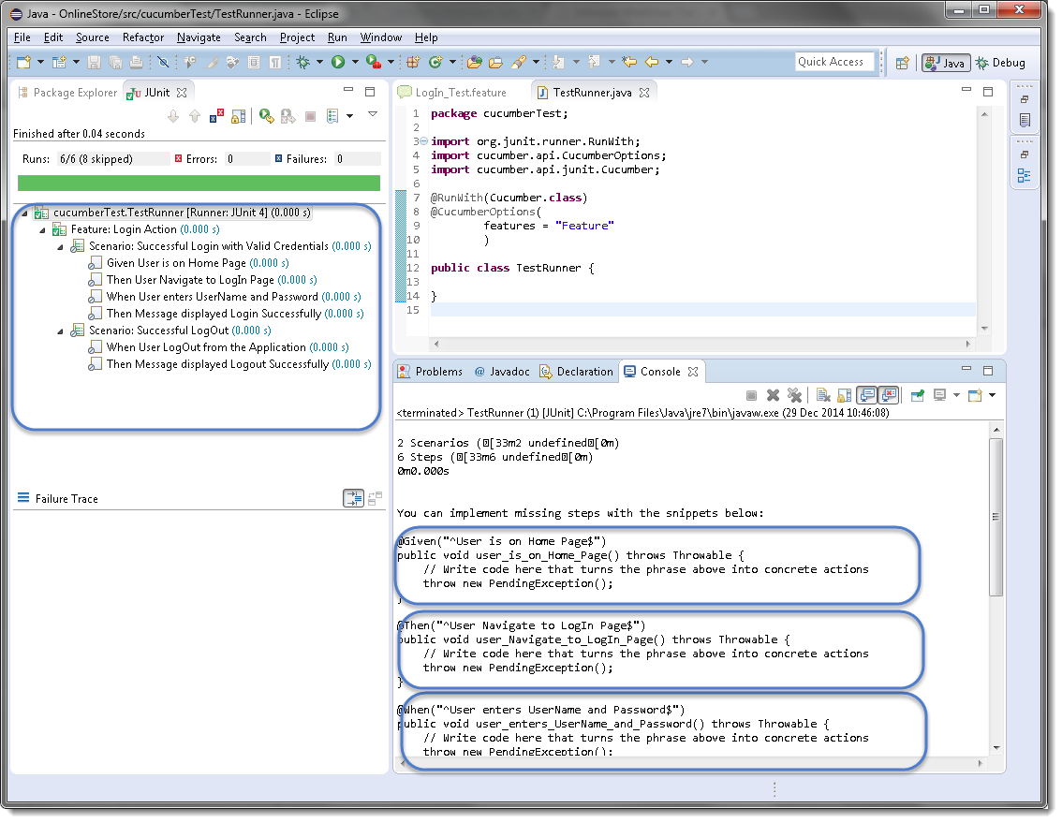
Task: Close the JUnit view tab
Action: [x=182, y=93]
